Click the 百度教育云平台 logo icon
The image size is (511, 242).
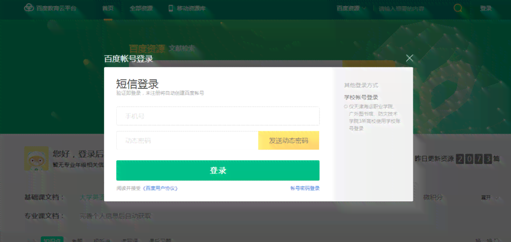point(29,8)
